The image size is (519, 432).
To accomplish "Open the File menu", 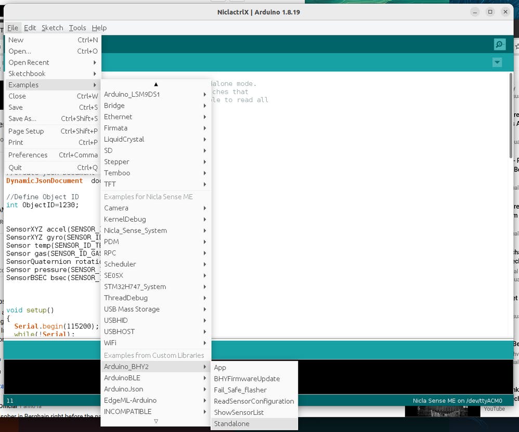I will (x=13, y=28).
